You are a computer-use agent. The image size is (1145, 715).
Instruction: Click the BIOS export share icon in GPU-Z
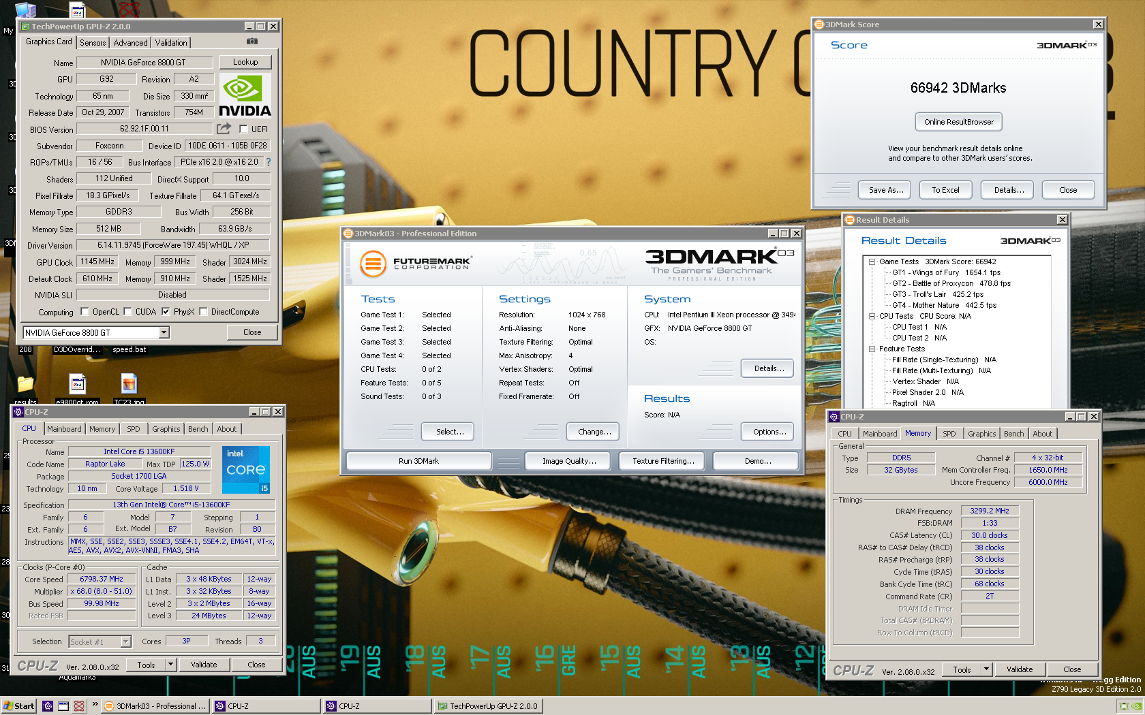(224, 129)
